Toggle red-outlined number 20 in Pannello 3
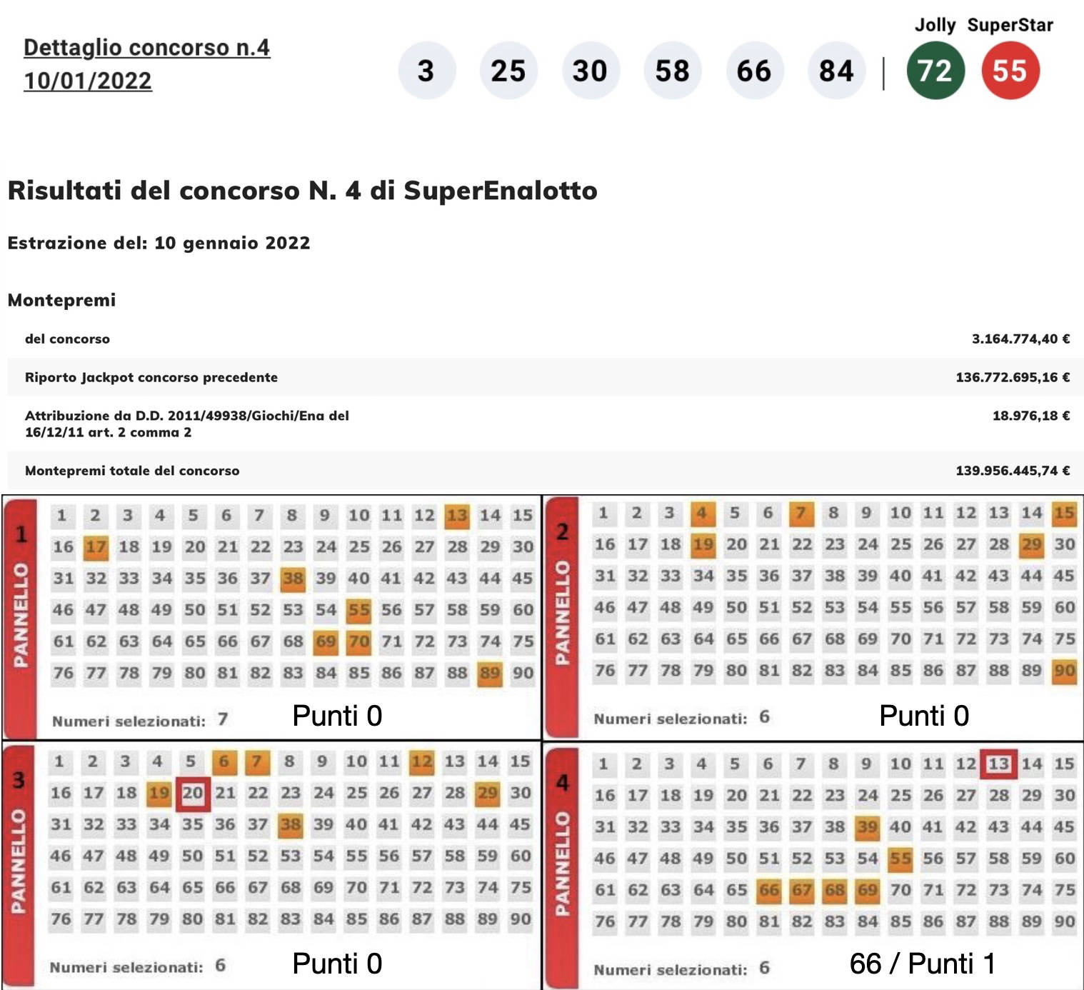The width and height of the screenshot is (1084, 990). 192,793
